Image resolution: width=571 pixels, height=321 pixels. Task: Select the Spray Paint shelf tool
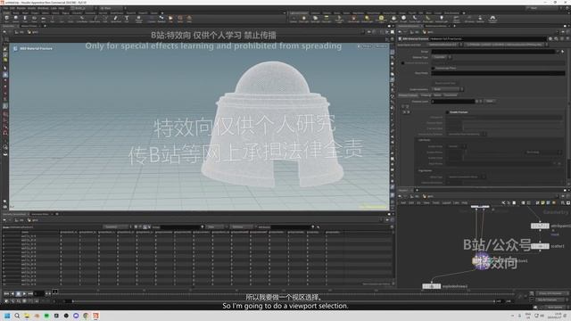pos(116,19)
